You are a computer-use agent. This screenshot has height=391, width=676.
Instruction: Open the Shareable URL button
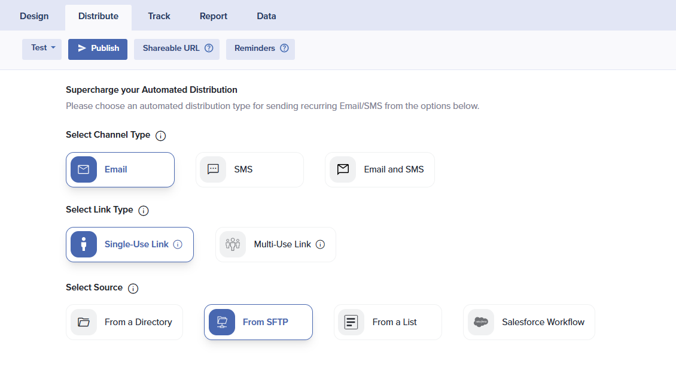tap(171, 49)
